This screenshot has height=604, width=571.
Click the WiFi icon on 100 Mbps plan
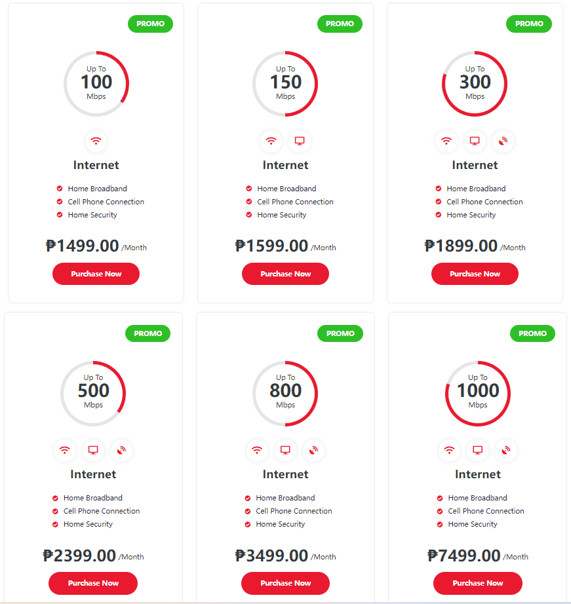pos(96,141)
